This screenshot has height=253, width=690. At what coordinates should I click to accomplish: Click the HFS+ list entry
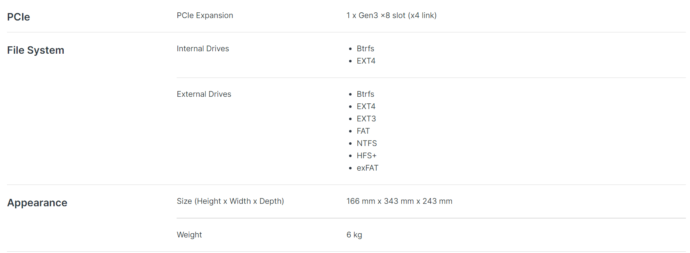(x=366, y=156)
